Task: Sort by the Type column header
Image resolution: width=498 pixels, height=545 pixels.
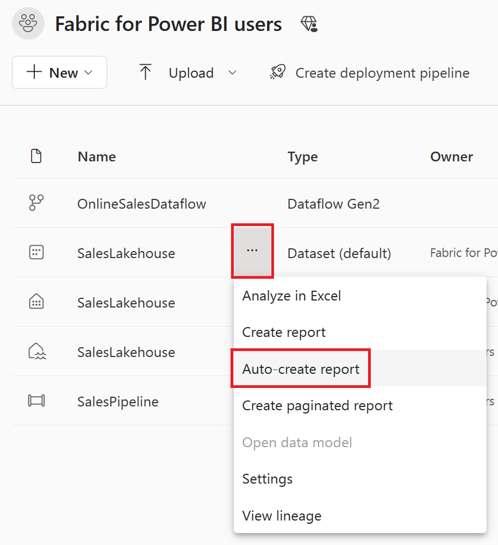Action: tap(303, 157)
